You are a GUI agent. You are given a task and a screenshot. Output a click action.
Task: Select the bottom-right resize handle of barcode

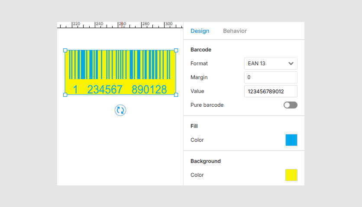(x=176, y=95)
